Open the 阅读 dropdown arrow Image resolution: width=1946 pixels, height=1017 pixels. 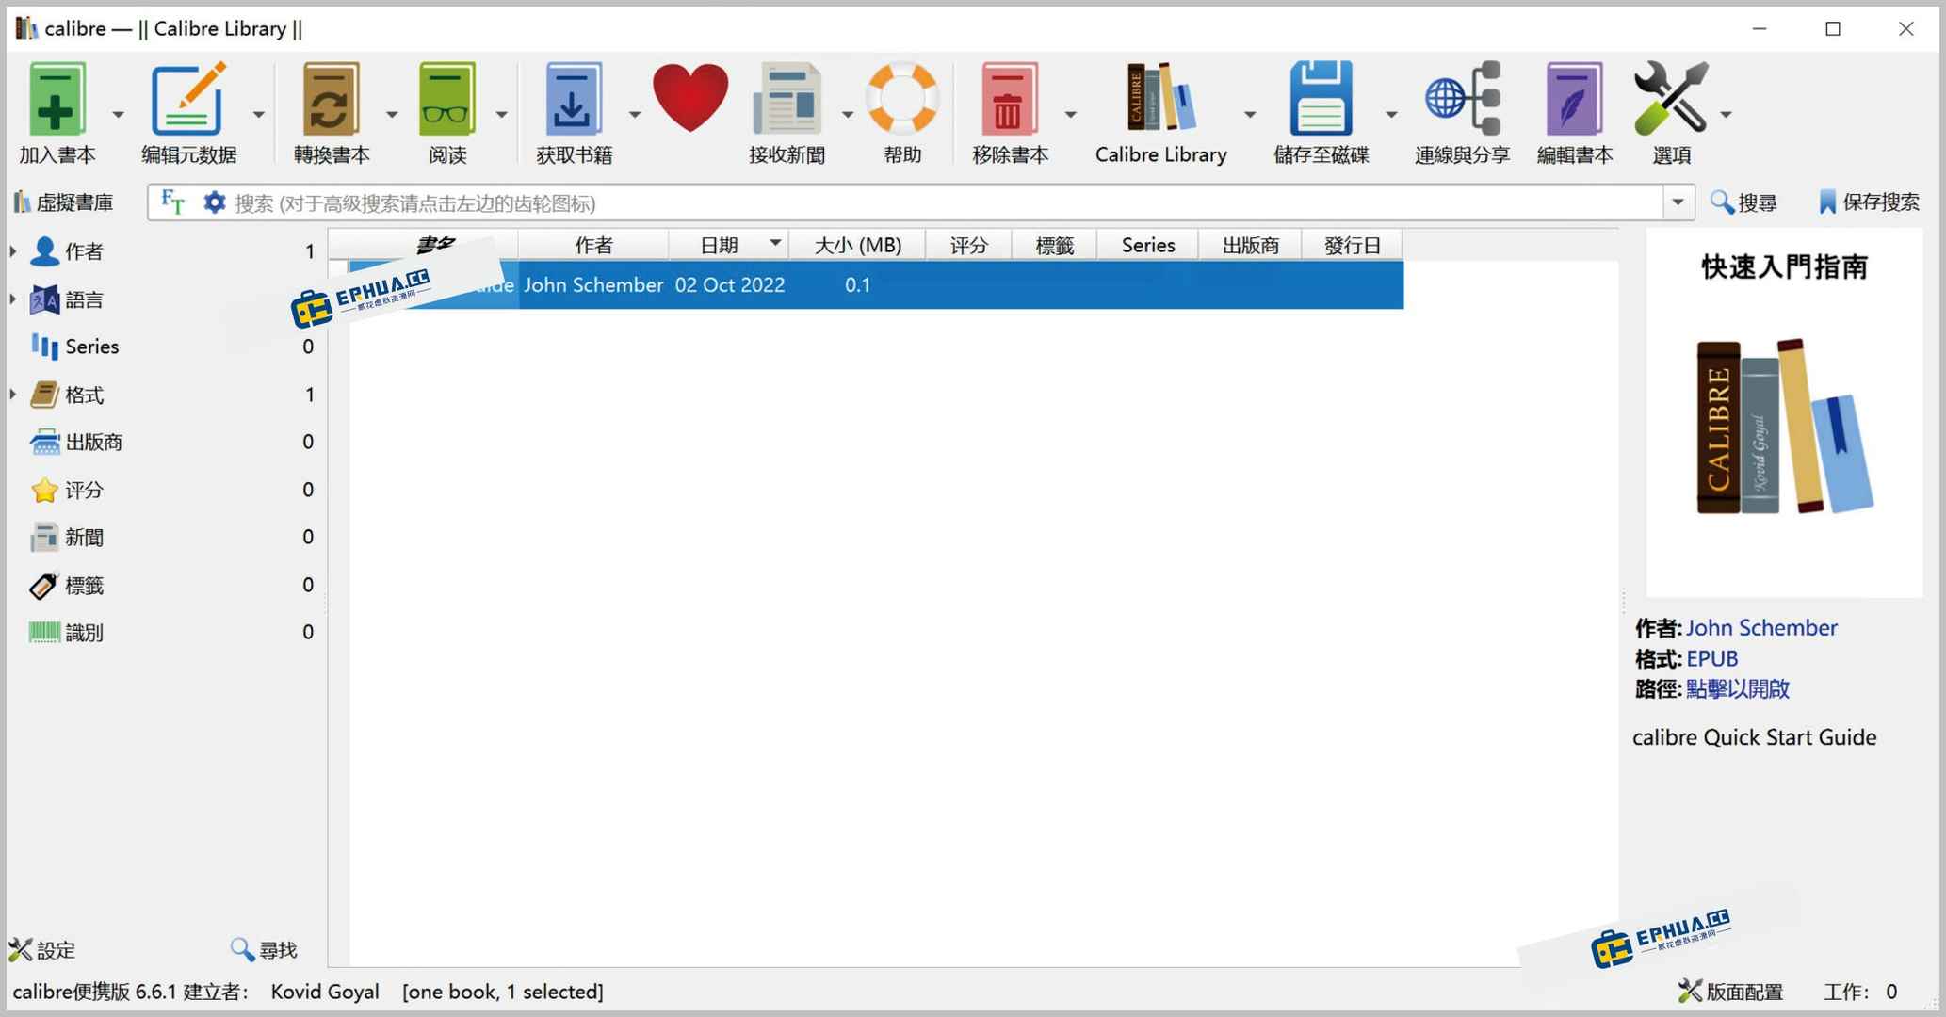501,115
